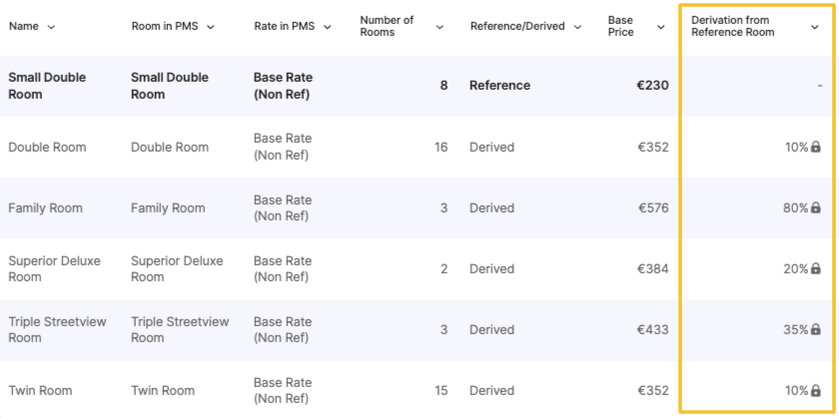This screenshot has width=839, height=418.
Task: Click the €576 base price value
Action: 653,209
